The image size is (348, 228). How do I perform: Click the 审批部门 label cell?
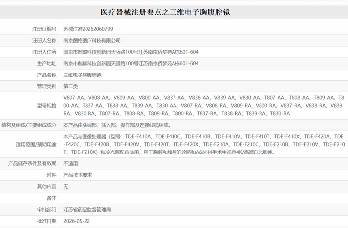[x=47, y=209]
